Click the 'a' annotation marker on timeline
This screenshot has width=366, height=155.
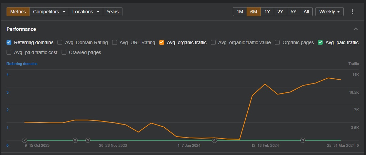[214, 140]
